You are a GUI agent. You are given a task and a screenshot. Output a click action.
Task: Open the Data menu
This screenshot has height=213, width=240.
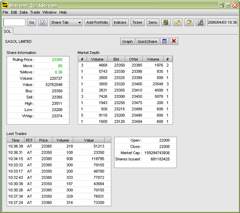pyautogui.click(x=24, y=12)
